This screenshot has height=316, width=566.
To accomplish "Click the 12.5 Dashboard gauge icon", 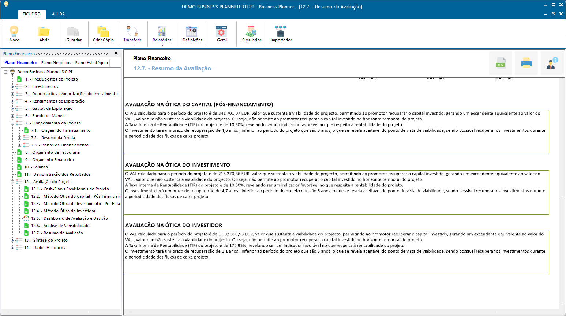I will (26, 218).
